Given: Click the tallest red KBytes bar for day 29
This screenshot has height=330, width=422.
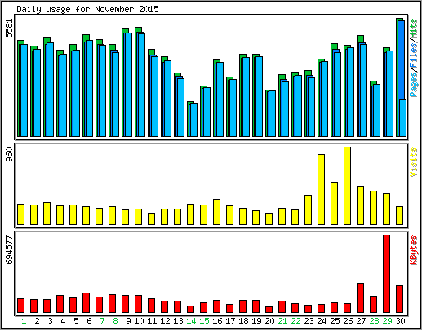Looking at the screenshot, I should (x=386, y=274).
